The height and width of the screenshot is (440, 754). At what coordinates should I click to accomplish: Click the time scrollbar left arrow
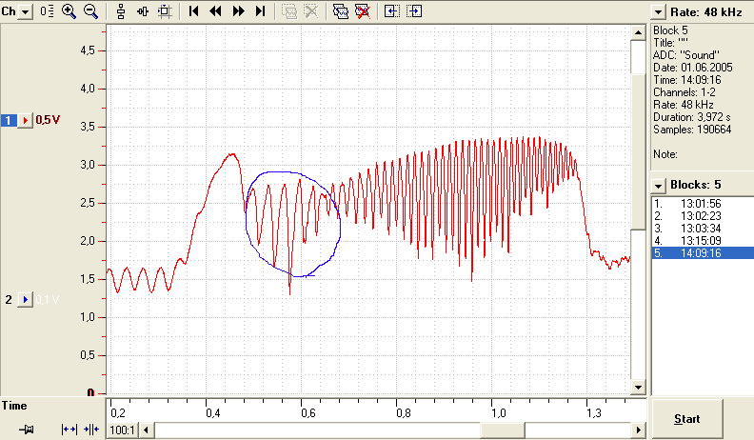tap(147, 430)
